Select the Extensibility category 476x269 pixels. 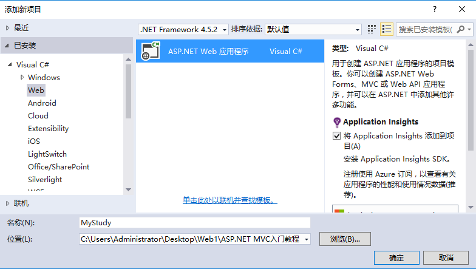(x=49, y=129)
